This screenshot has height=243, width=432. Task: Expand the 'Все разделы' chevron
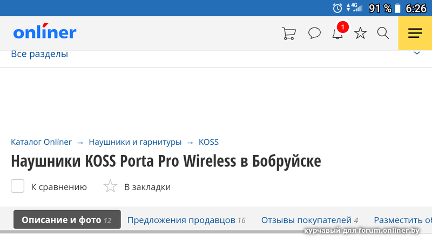point(416,53)
